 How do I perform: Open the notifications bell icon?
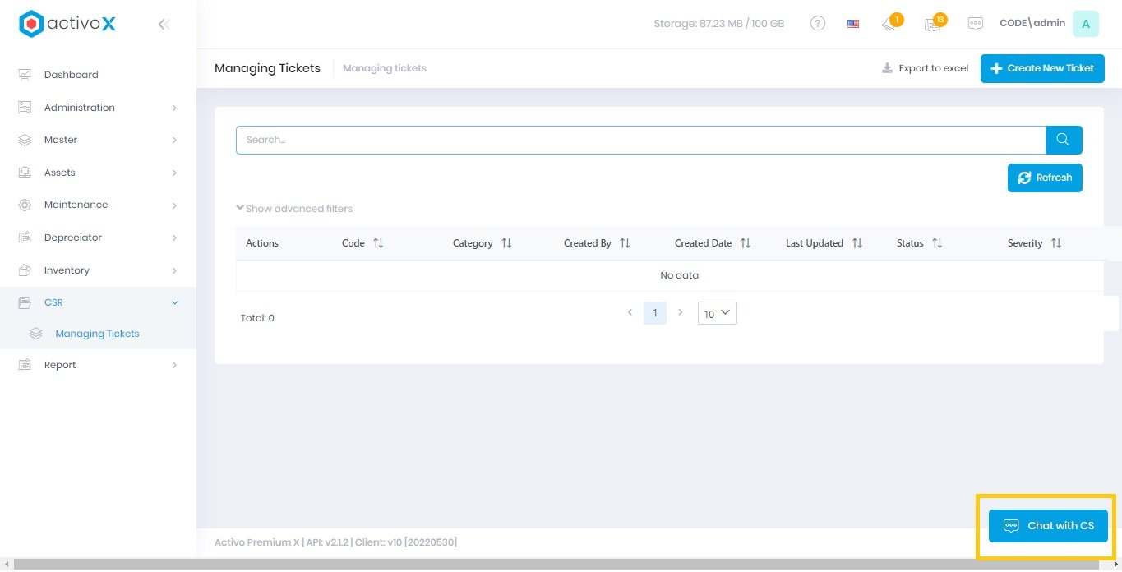(x=889, y=25)
